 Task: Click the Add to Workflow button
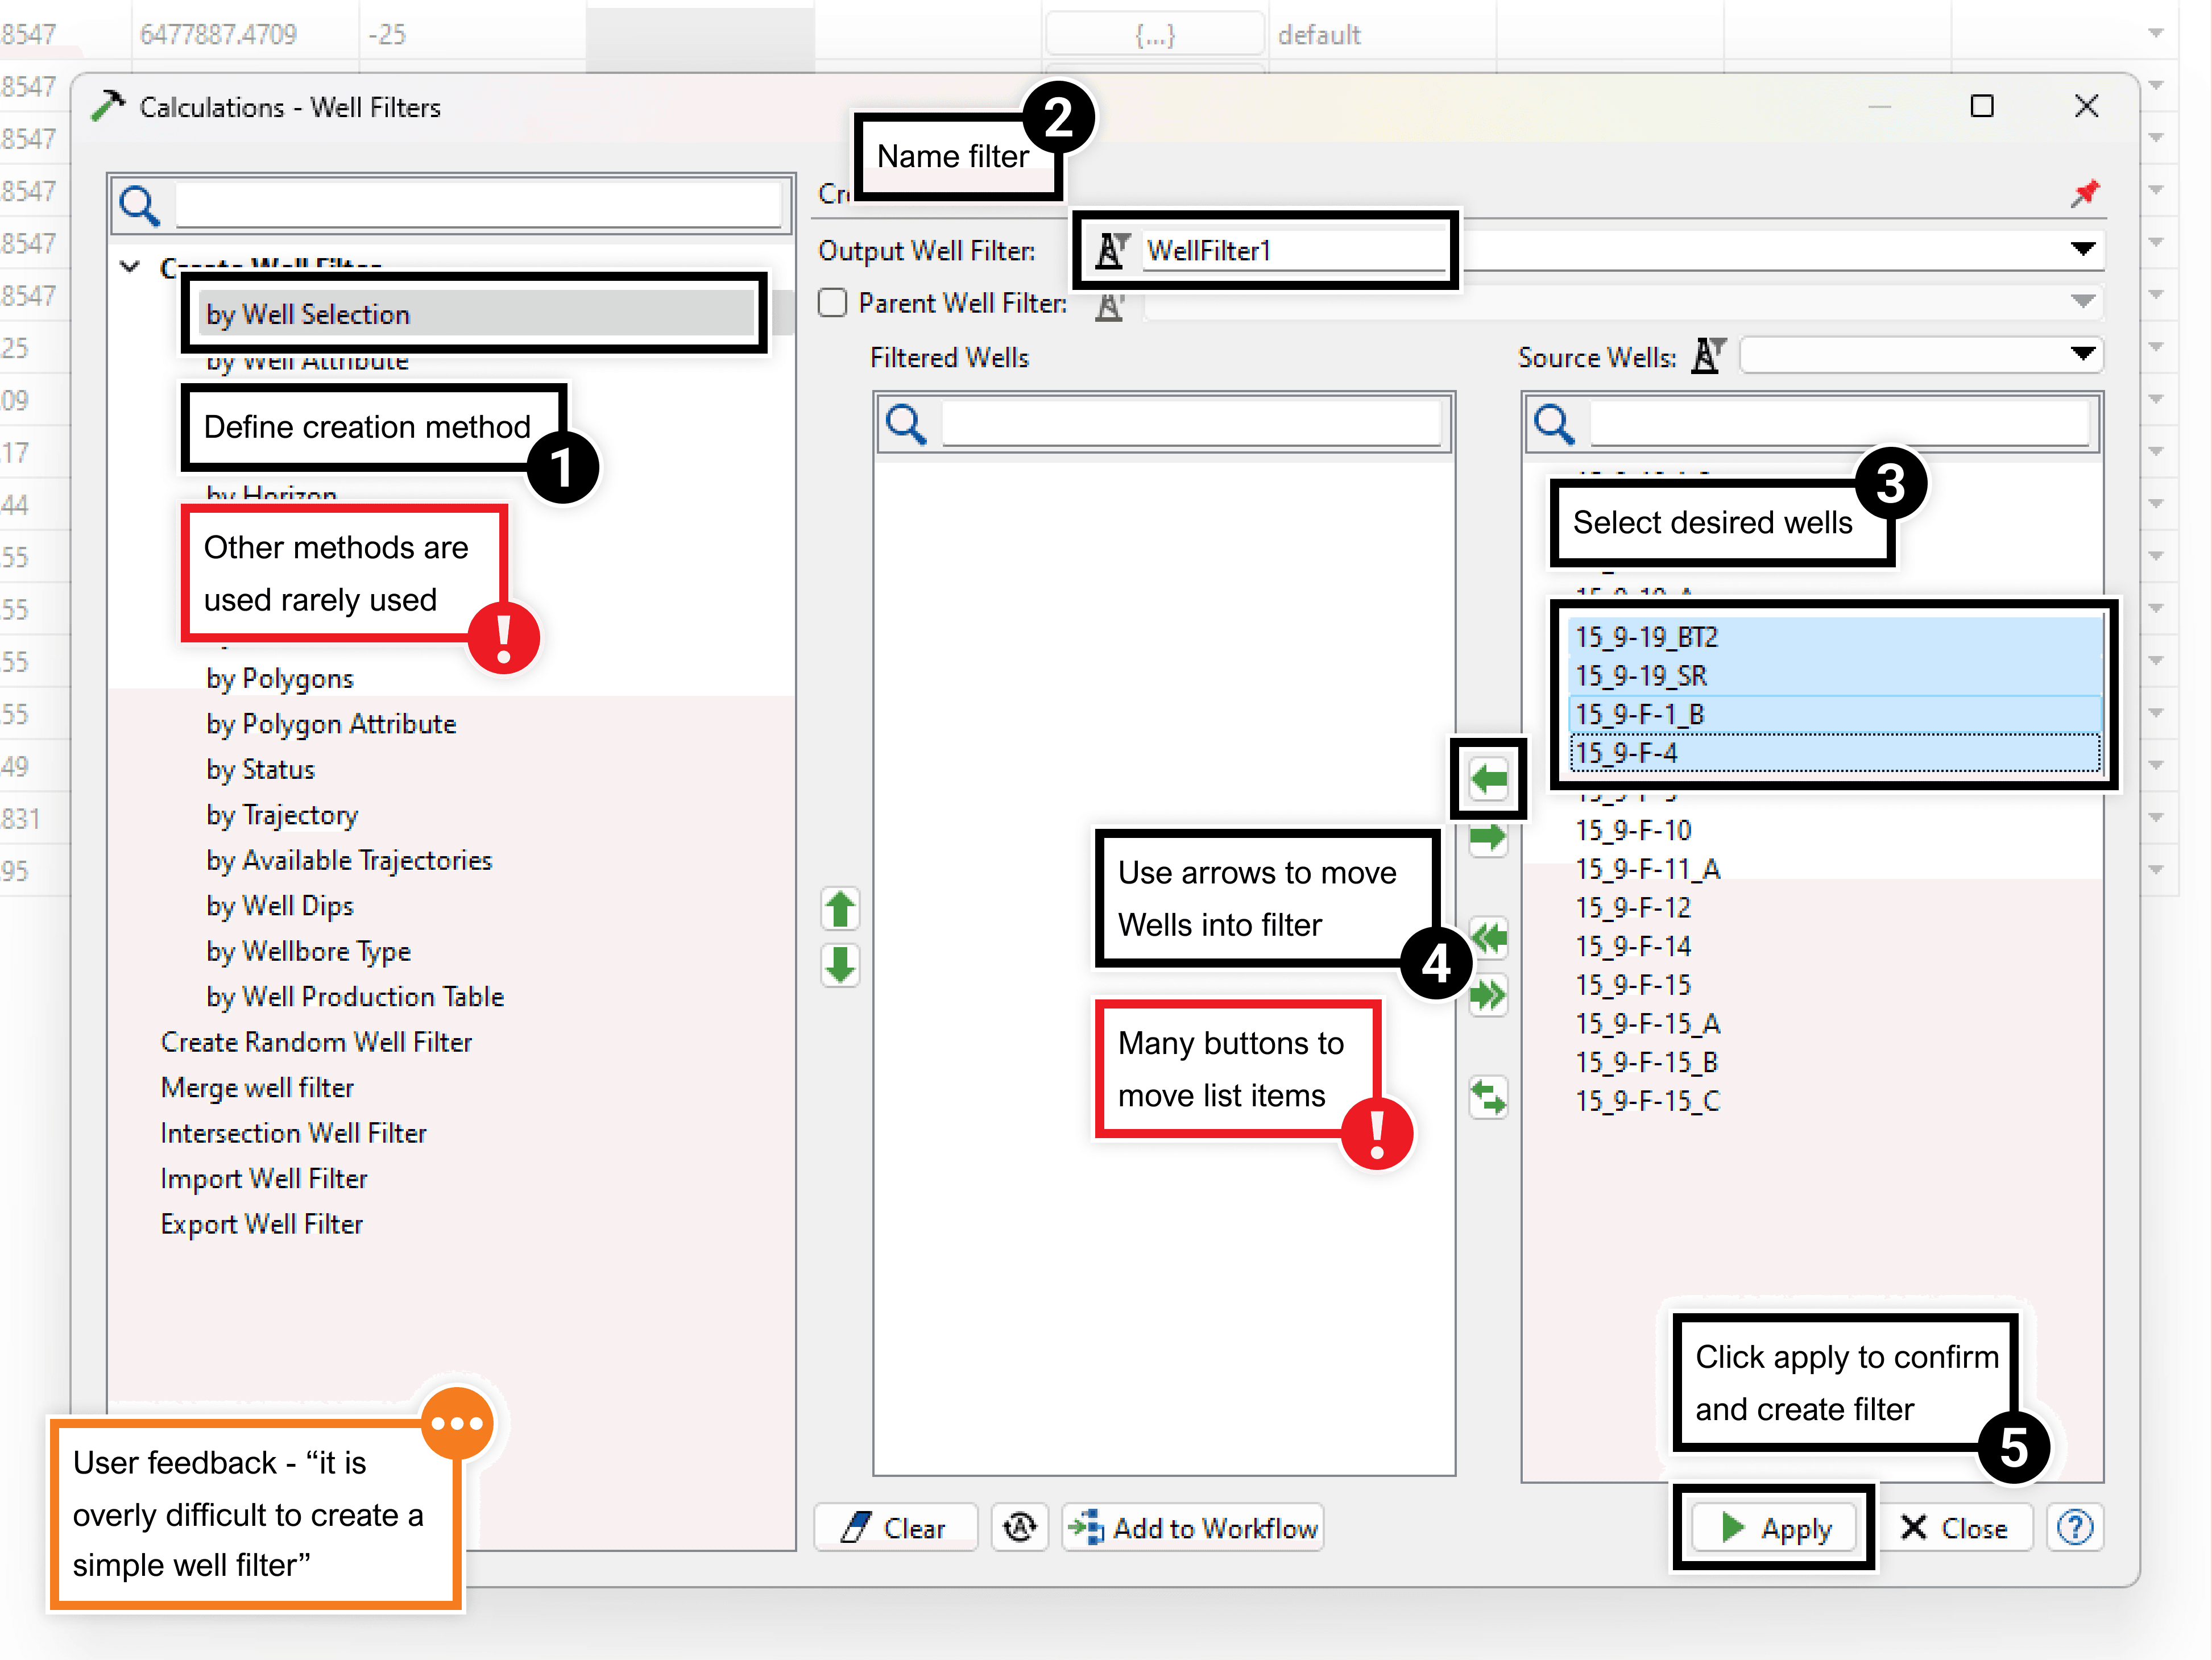1194,1528
